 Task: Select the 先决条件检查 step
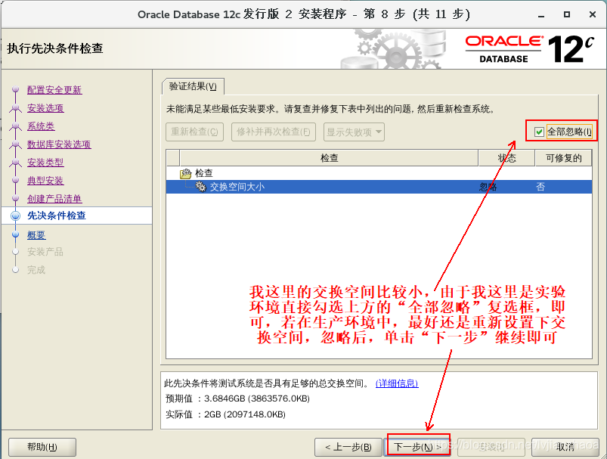pos(57,216)
